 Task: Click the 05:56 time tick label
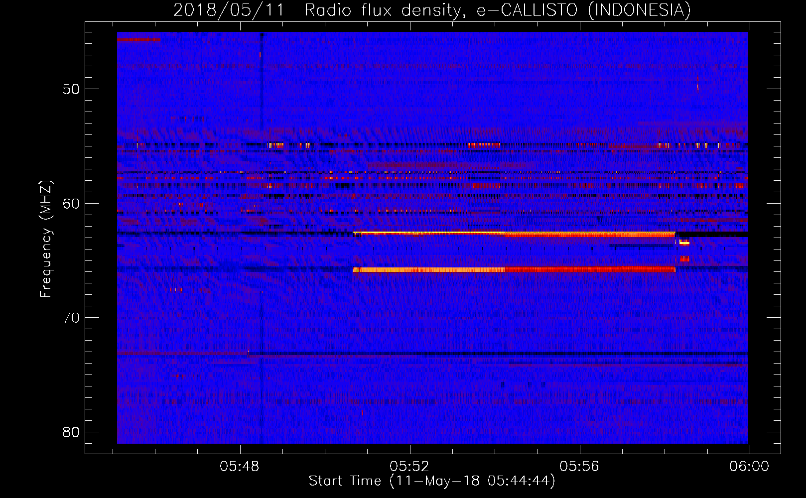(x=579, y=467)
